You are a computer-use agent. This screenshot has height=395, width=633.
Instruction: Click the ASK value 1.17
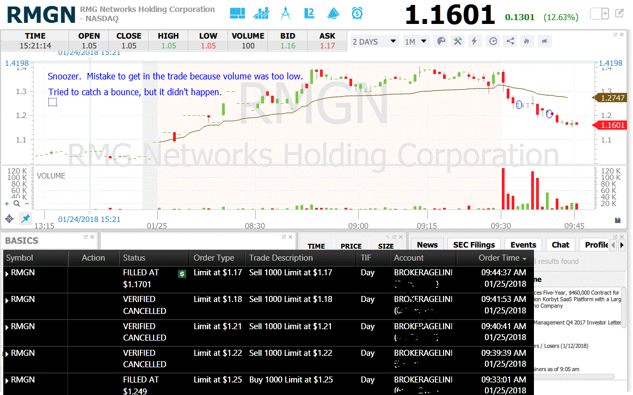pyautogui.click(x=328, y=46)
